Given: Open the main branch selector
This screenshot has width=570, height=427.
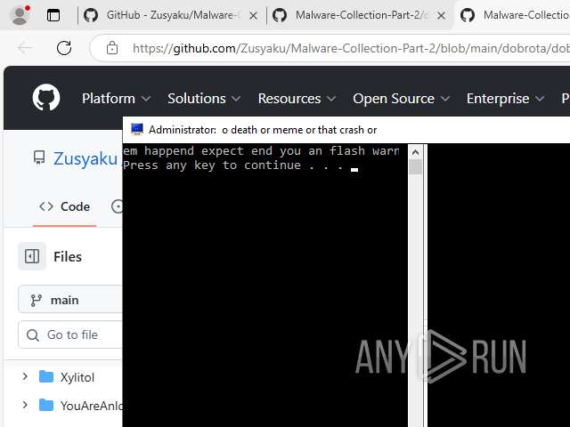Looking at the screenshot, I should click(x=70, y=300).
